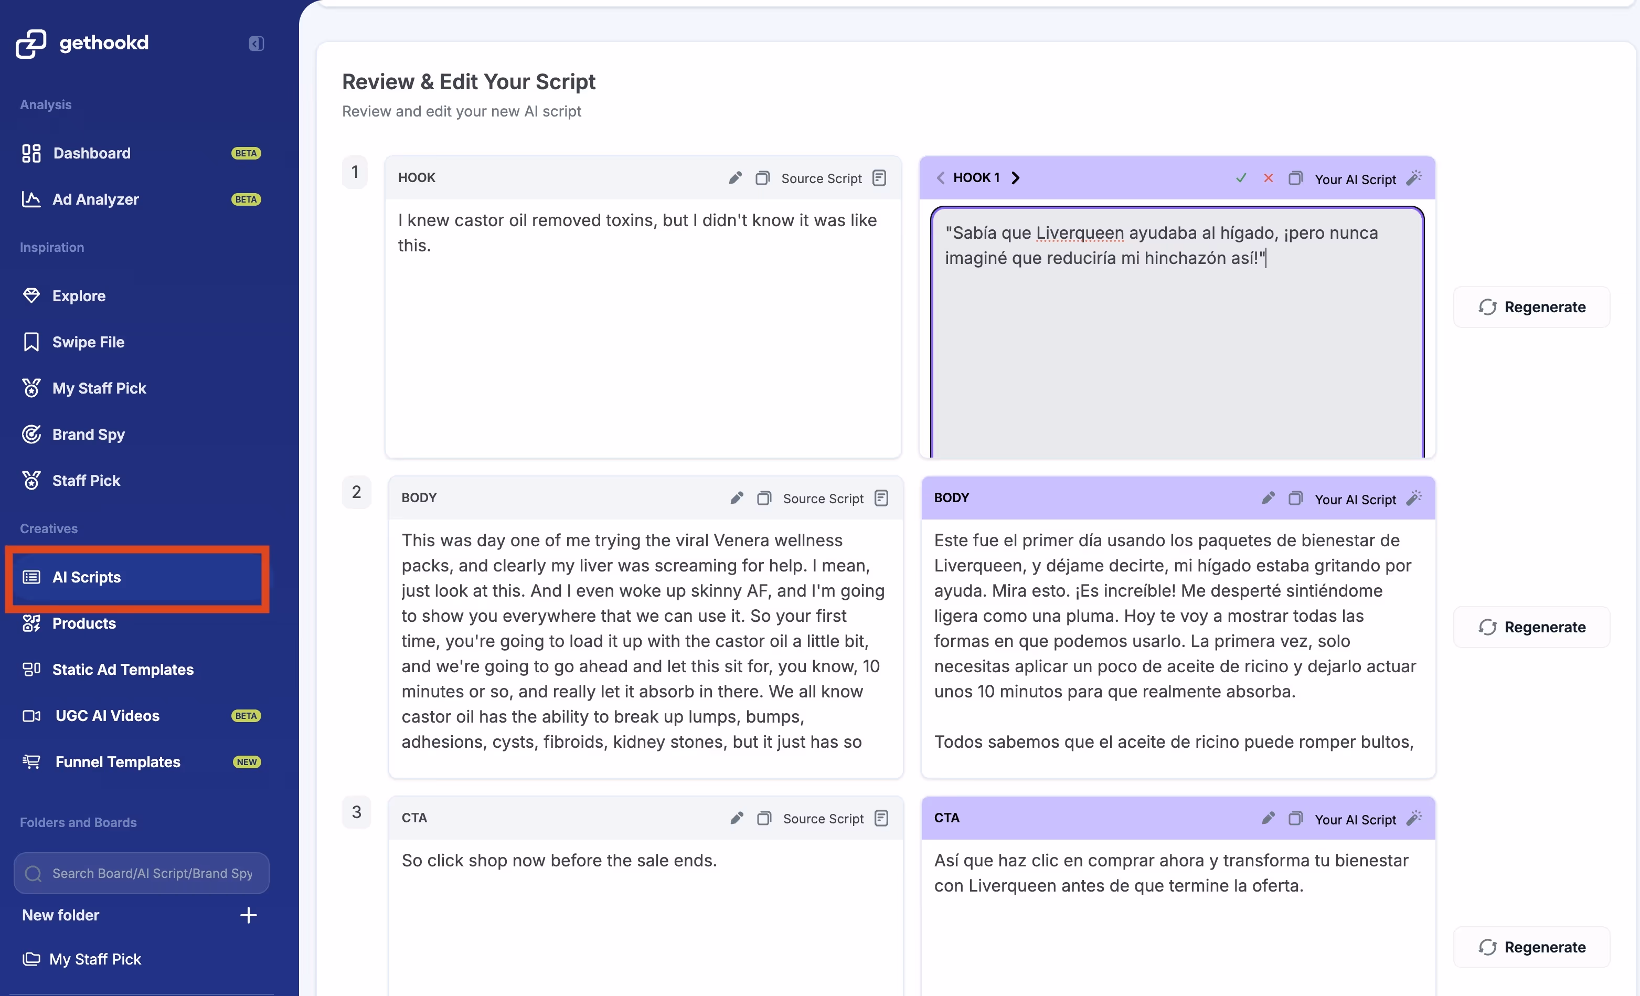
Task: Copy the AI BODY script with copy icon
Action: [x=1295, y=498]
